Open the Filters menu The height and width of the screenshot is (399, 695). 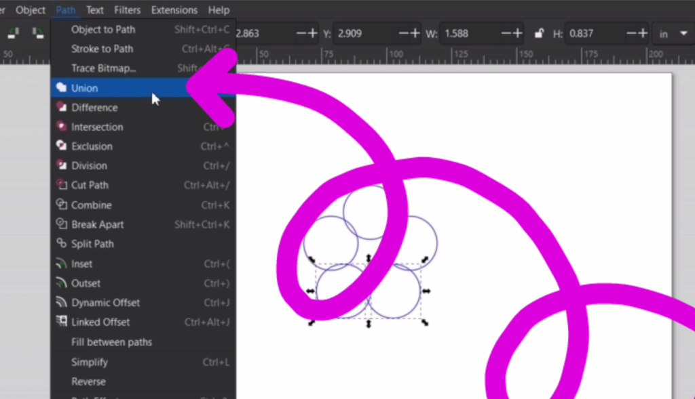point(127,9)
